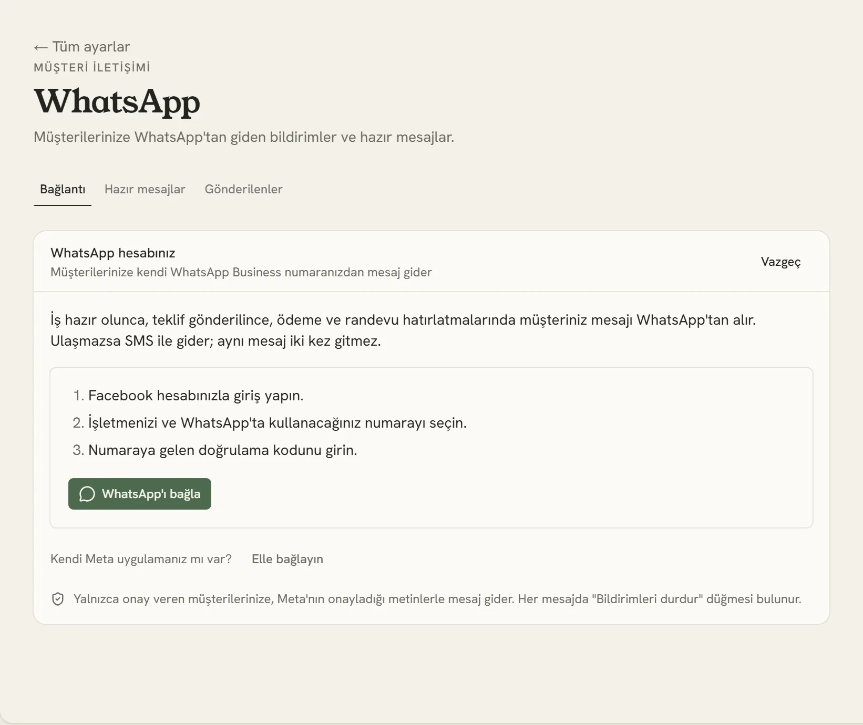The width and height of the screenshot is (863, 725).
Task: Click the notice text "Yalnızca onay veren müşterilerinize"
Action: coord(437,599)
